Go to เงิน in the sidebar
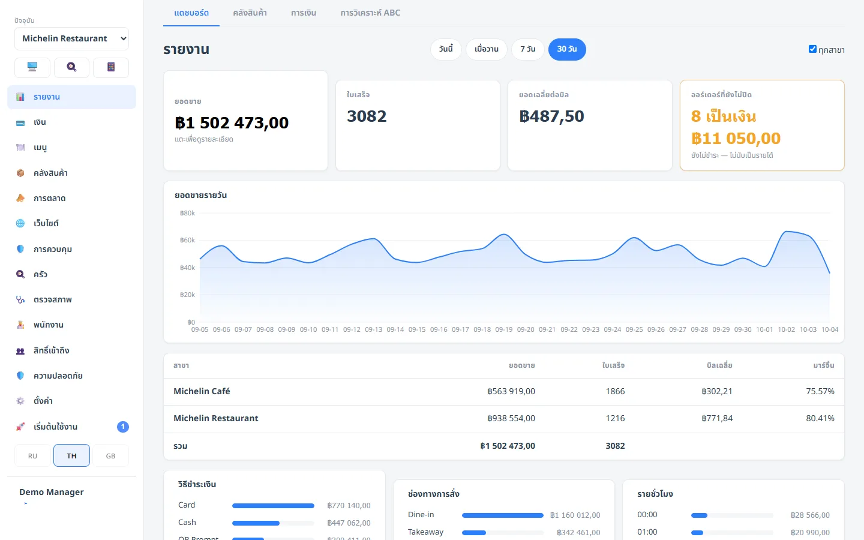864x540 pixels. point(71,122)
